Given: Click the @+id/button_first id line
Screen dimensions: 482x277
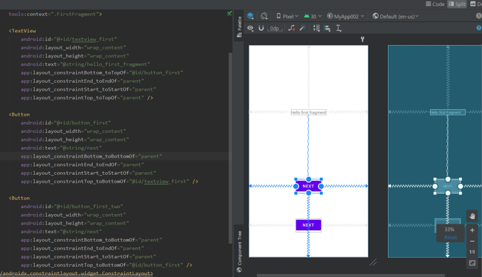Looking at the screenshot, I should tap(66, 123).
